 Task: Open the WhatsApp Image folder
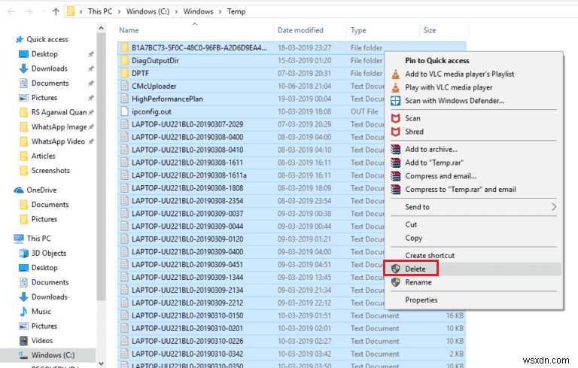[59, 127]
